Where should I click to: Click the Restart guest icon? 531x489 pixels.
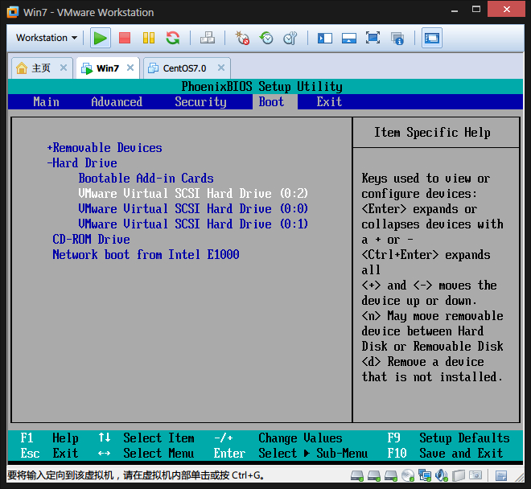[173, 38]
